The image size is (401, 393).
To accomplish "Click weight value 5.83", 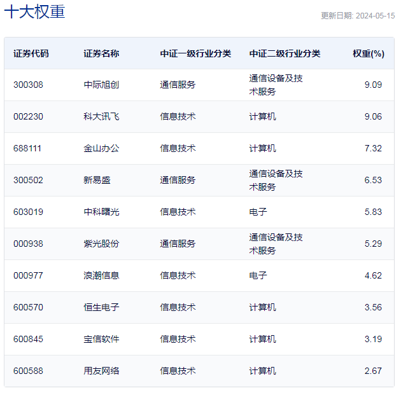I will coord(373,212).
